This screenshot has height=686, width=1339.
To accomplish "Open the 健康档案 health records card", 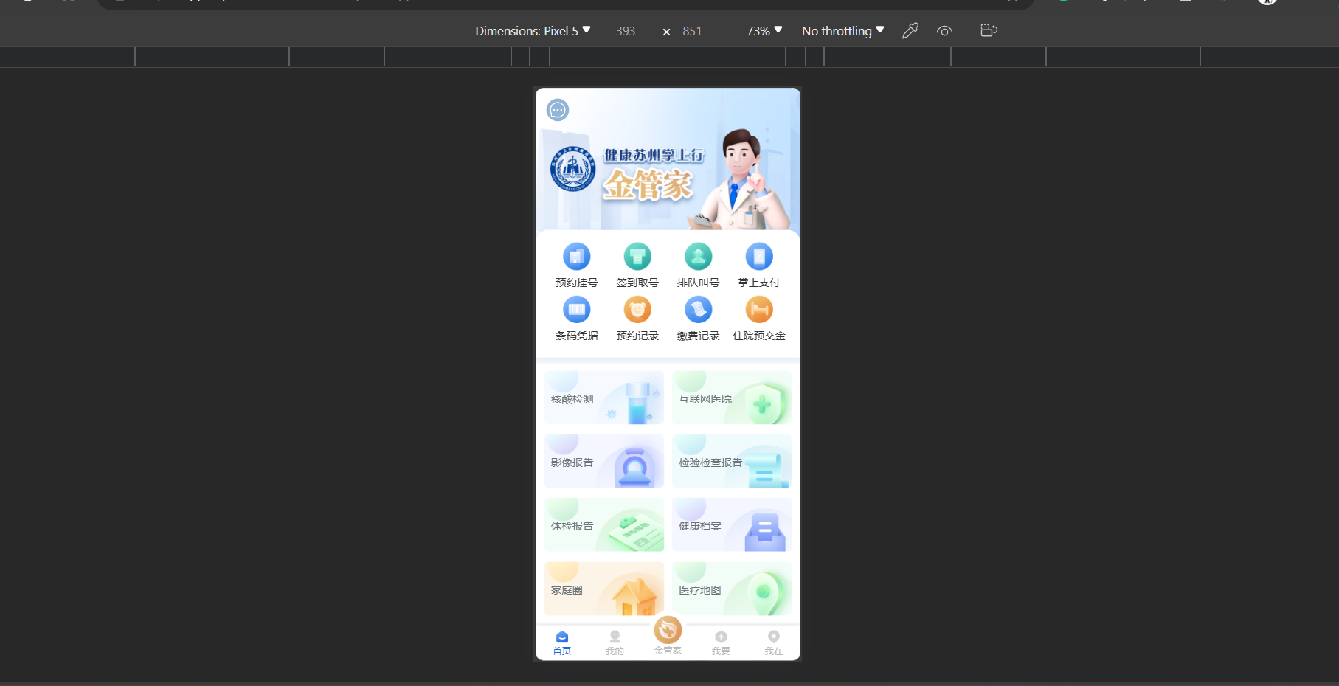I will [x=732, y=524].
